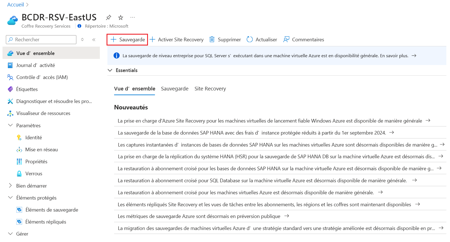This screenshot has width=450, height=242.
Task: Mark vault as favorite with star icon
Action: coord(121,18)
